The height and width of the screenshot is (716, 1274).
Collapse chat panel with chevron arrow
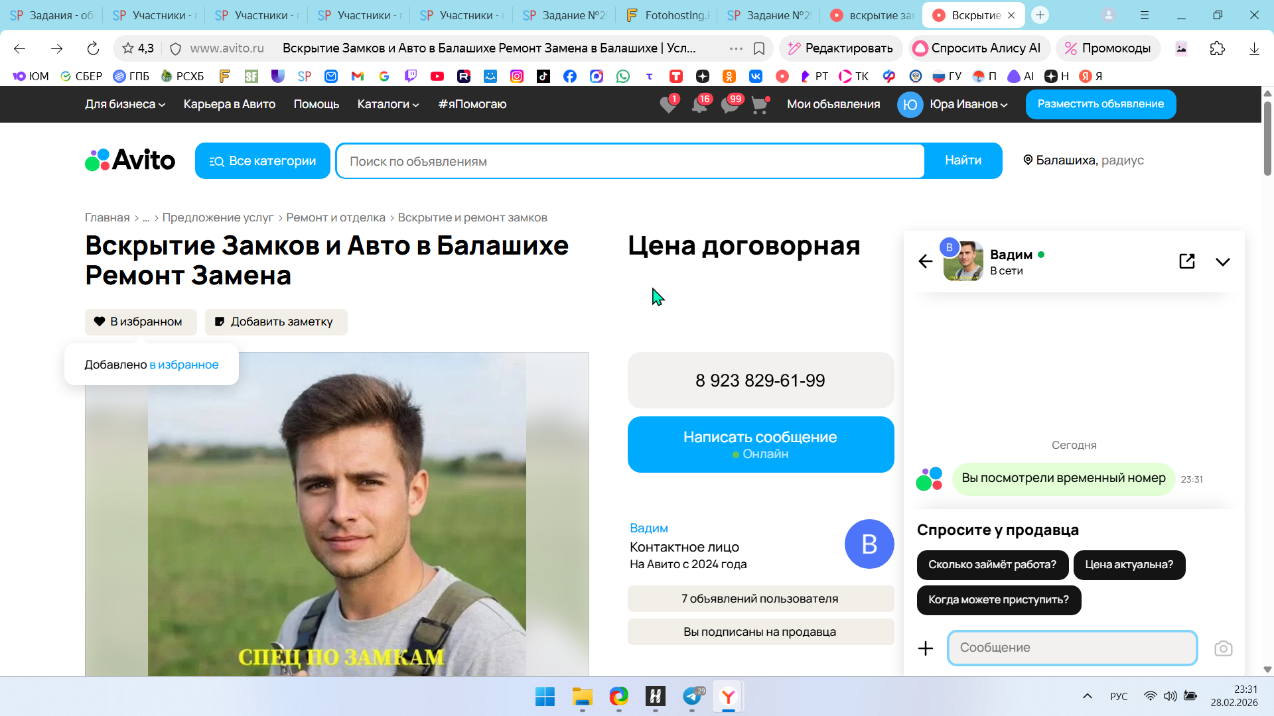click(x=1222, y=262)
